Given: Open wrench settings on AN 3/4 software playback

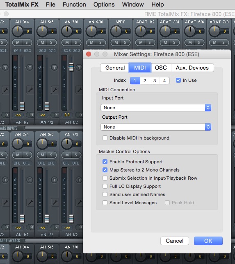Looking at the screenshot, I should coord(30,202).
